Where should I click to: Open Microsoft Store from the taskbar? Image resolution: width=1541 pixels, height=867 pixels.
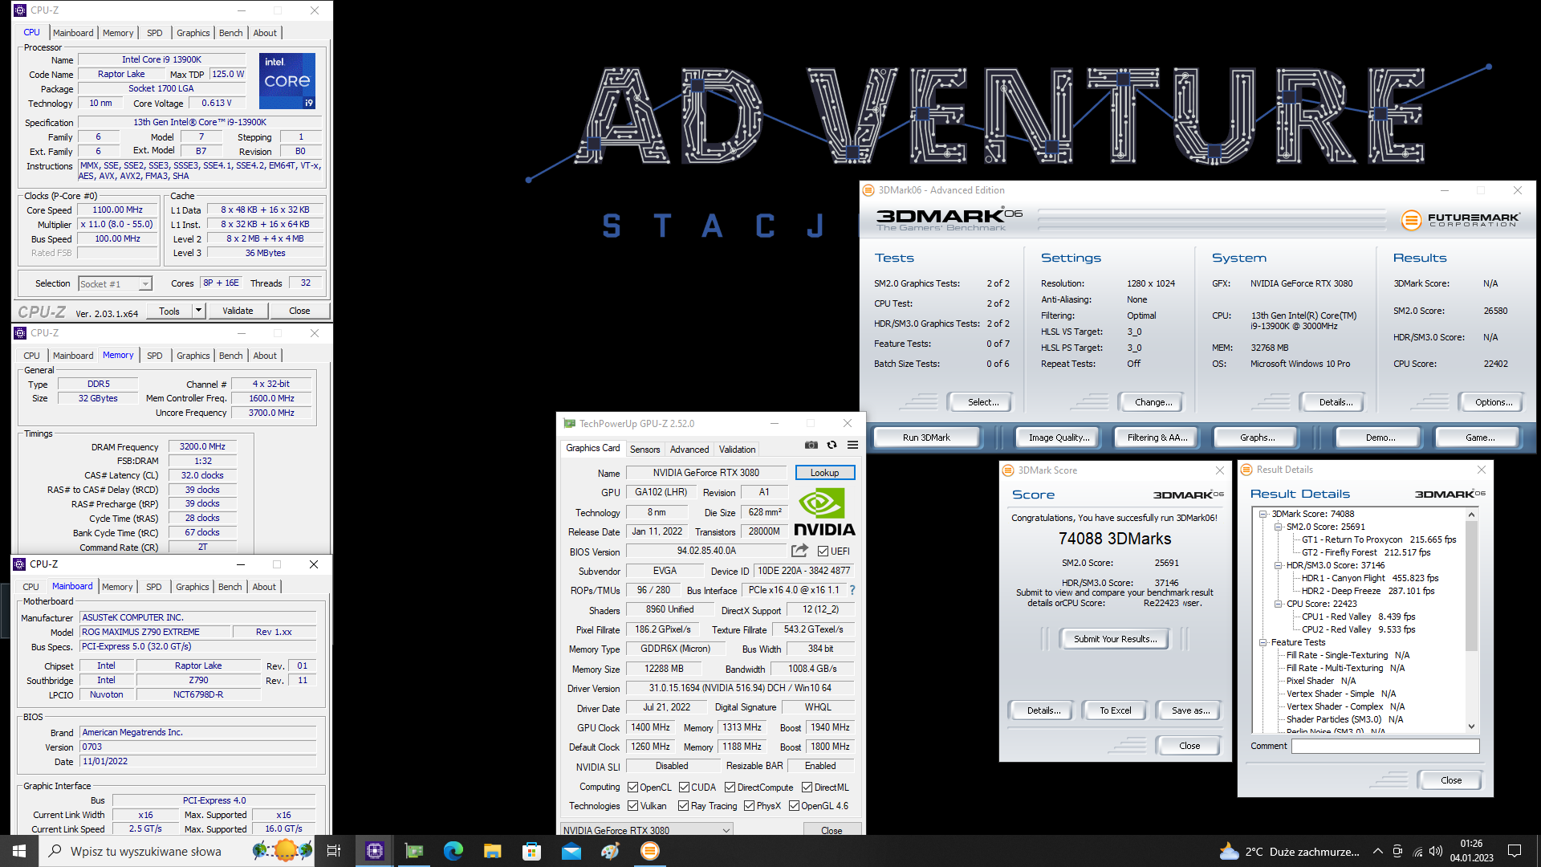(532, 851)
